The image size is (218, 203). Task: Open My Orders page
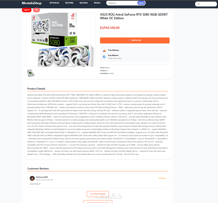click(84, 3)
